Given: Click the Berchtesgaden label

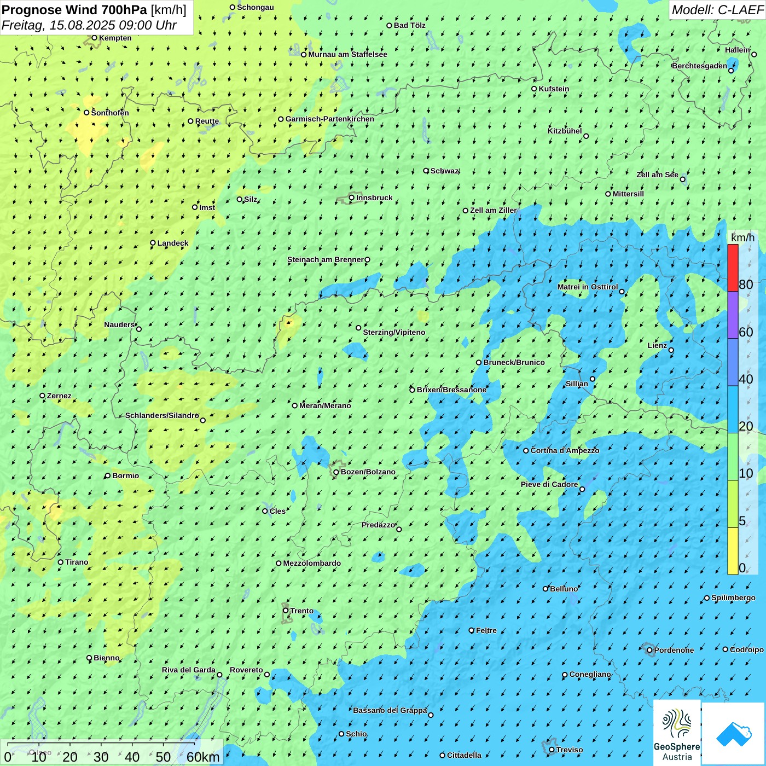Looking at the screenshot, I should (700, 66).
